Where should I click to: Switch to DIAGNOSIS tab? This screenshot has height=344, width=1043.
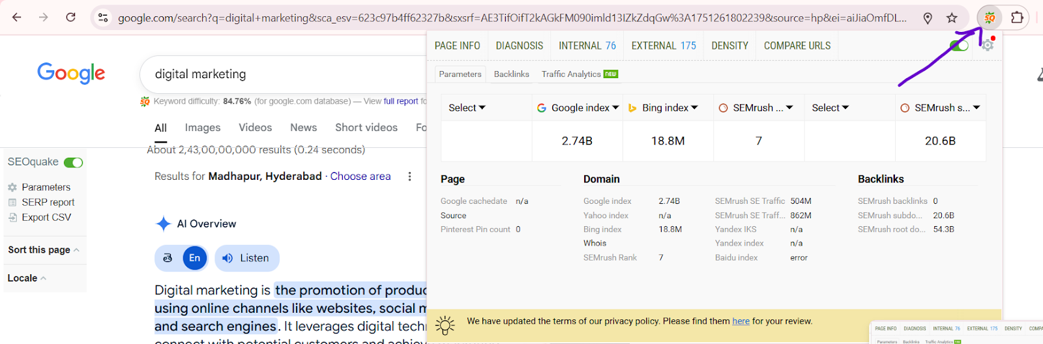click(x=520, y=46)
